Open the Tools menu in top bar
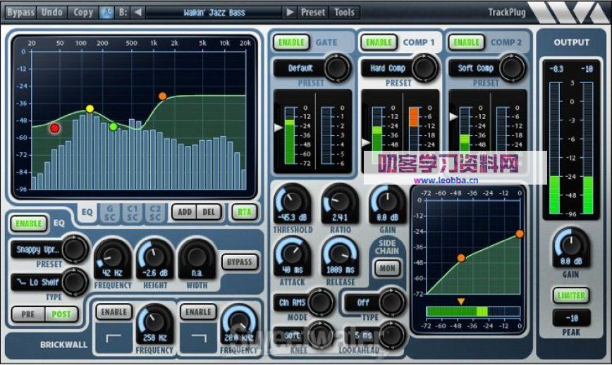The height and width of the screenshot is (365, 612). (x=344, y=12)
